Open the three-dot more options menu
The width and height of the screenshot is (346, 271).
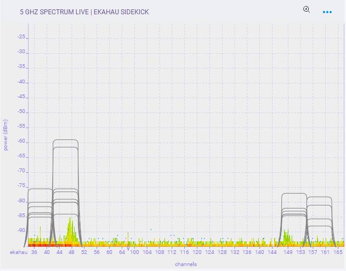tap(327, 12)
